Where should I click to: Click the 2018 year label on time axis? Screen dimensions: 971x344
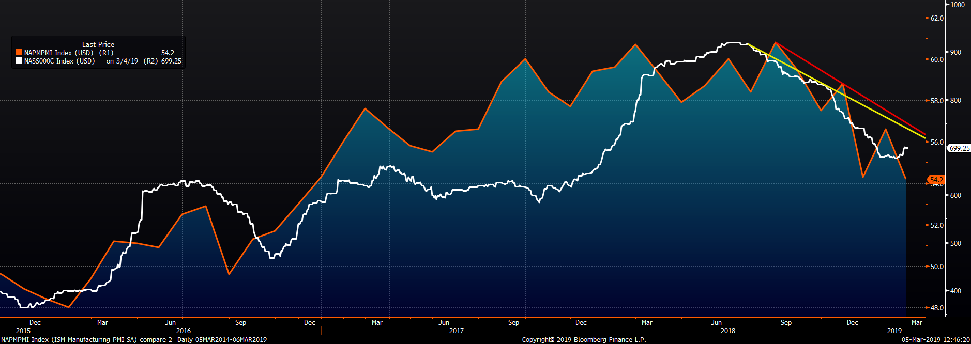pos(727,331)
